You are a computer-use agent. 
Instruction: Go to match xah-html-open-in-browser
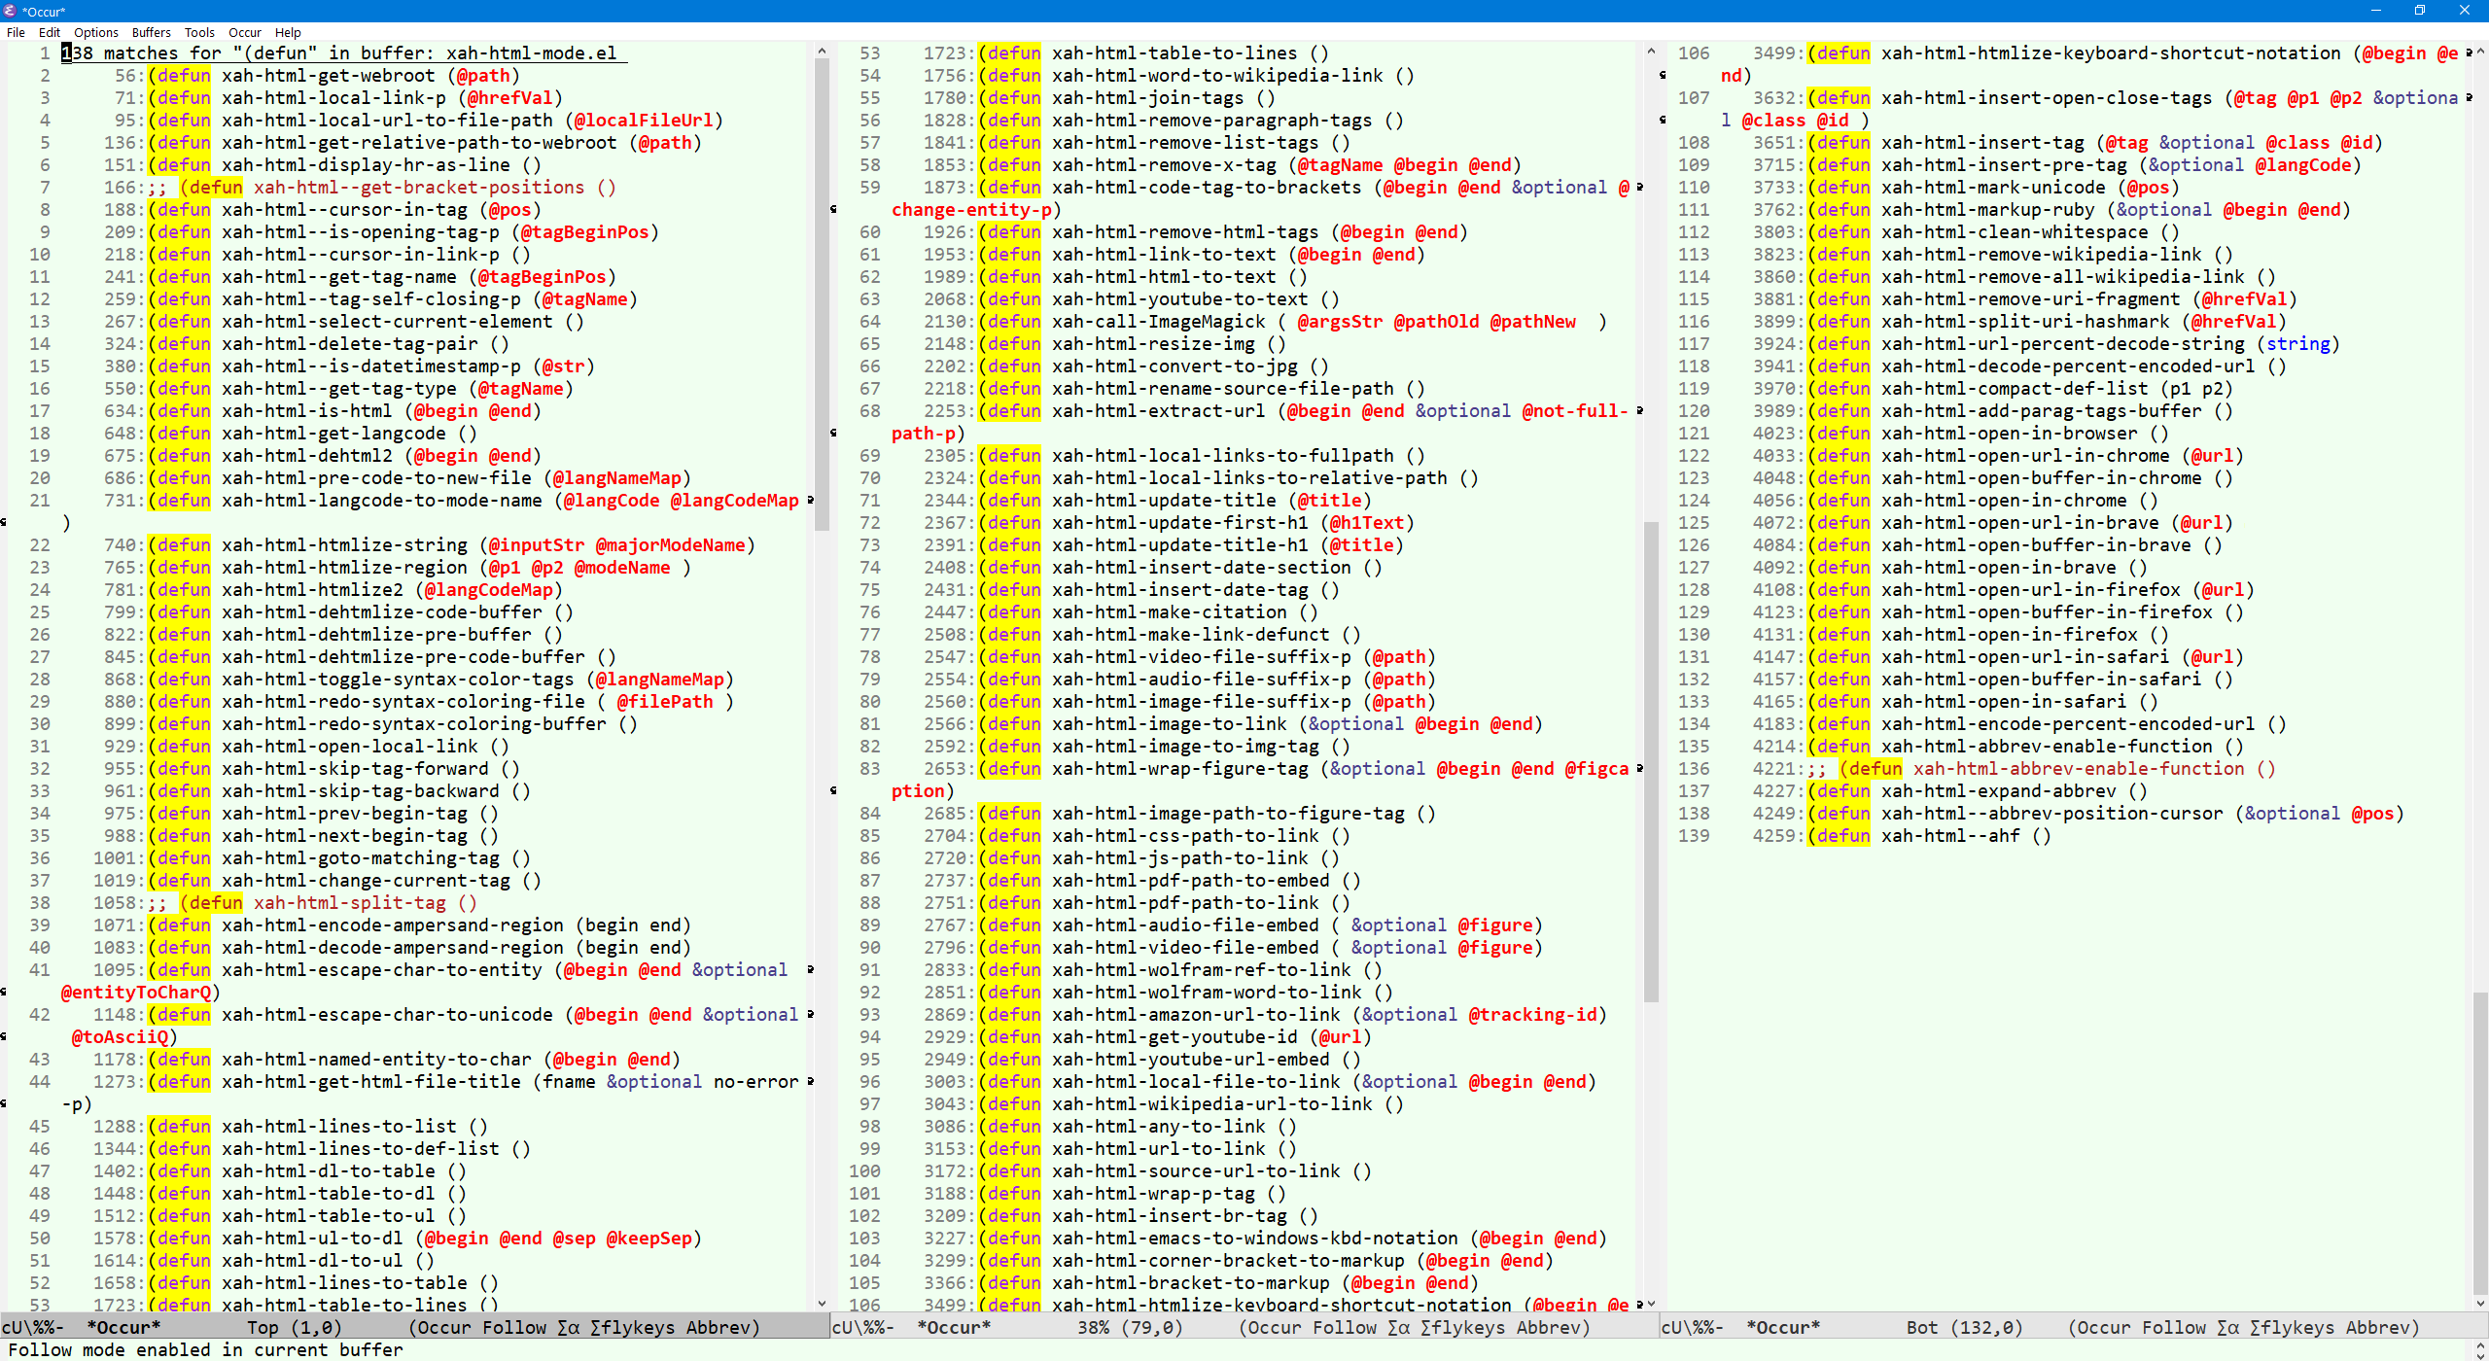[x=2010, y=434]
